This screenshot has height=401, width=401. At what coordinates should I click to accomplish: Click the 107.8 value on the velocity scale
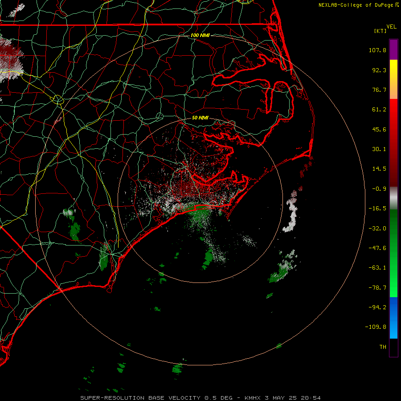point(377,50)
